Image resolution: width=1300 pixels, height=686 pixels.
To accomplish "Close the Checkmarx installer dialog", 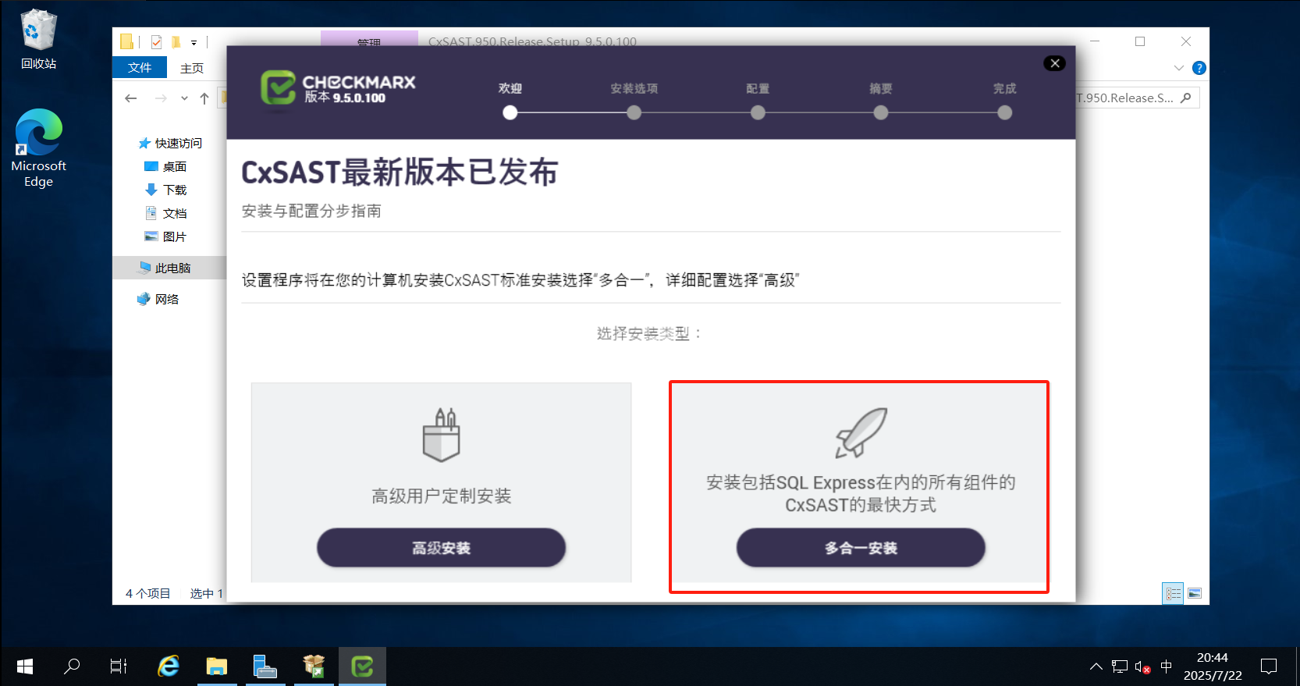I will coord(1055,63).
